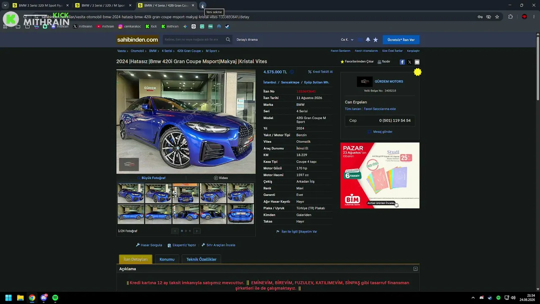Open the Teknik Özellikler tab

pos(201,259)
